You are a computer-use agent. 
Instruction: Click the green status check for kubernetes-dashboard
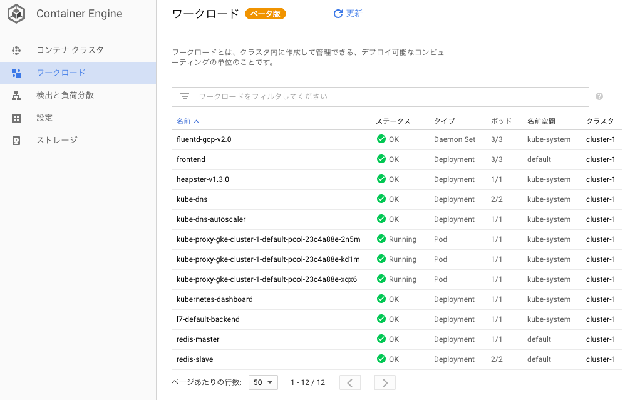[381, 299]
